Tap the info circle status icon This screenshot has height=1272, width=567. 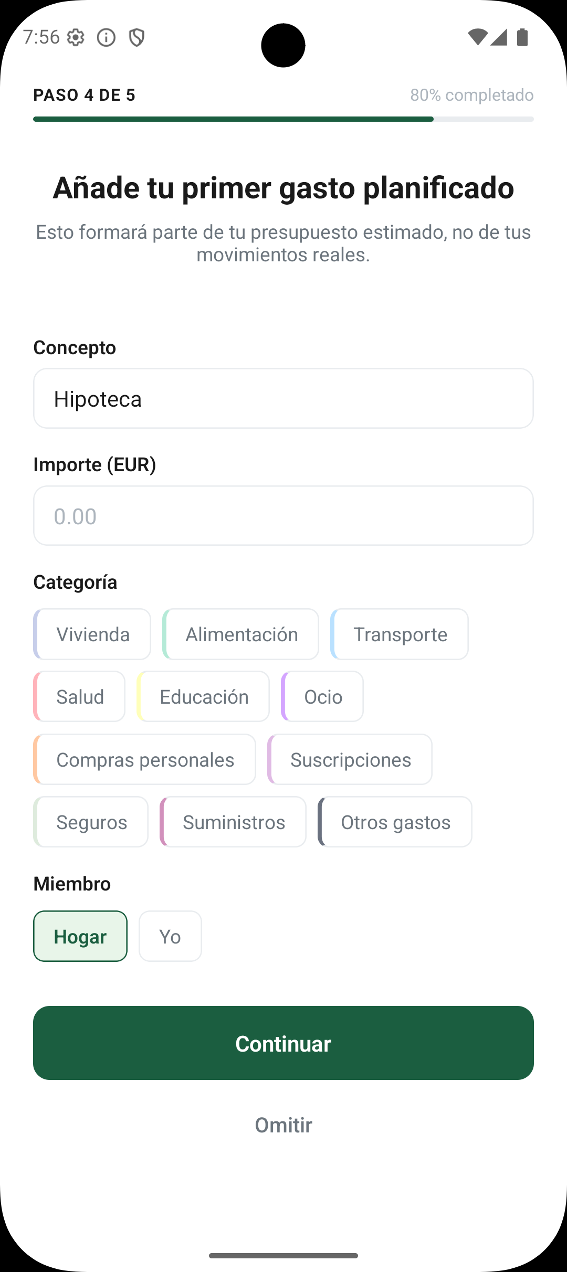click(x=106, y=38)
